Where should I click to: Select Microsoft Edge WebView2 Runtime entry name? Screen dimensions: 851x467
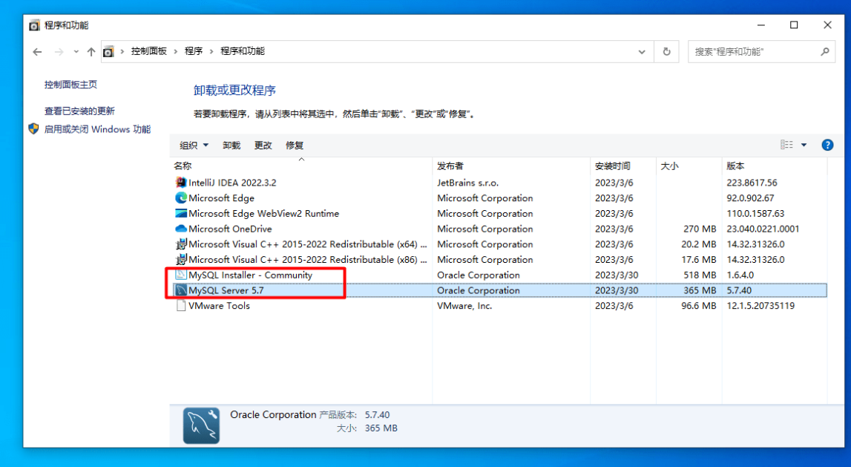click(x=264, y=213)
